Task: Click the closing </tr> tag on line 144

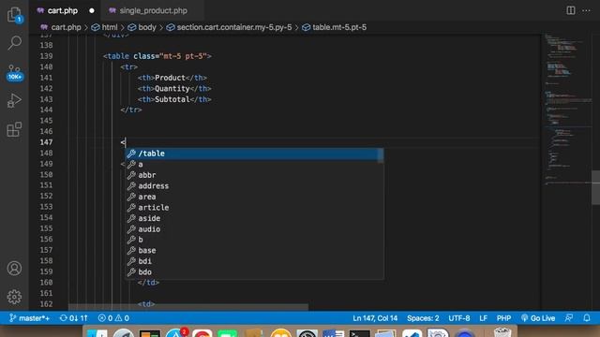Action: (131, 110)
